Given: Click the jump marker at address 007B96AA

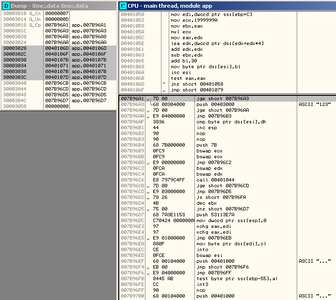Looking at the screenshot, I should pyautogui.click(x=148, y=116).
